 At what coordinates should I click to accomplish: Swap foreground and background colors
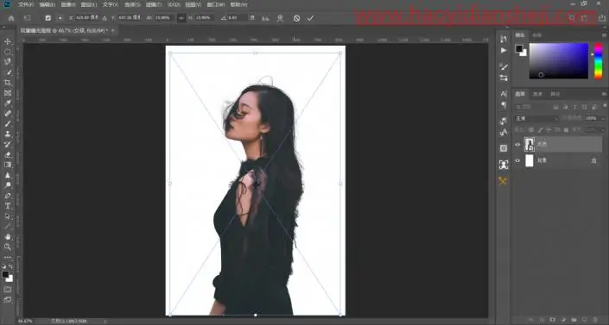click(11, 267)
